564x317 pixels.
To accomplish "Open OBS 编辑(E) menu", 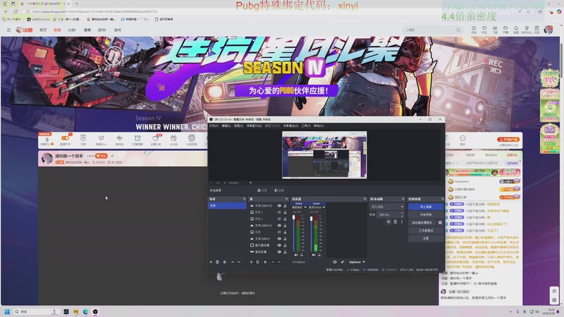I will coord(226,126).
